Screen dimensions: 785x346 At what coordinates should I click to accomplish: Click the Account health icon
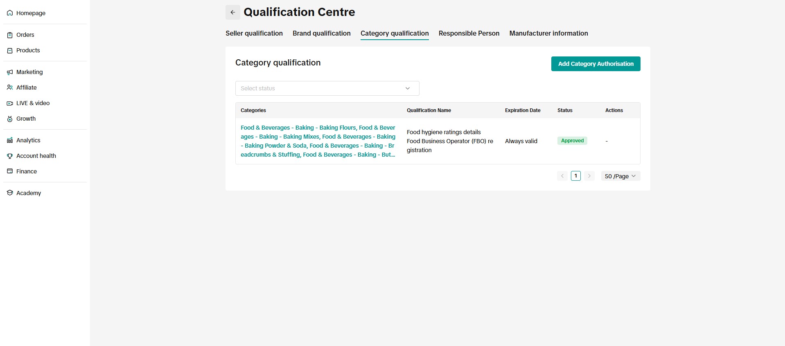pyautogui.click(x=10, y=156)
